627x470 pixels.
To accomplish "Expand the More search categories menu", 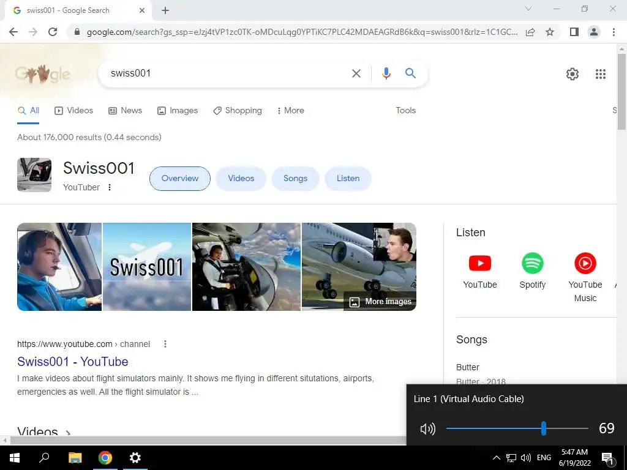I will (290, 111).
